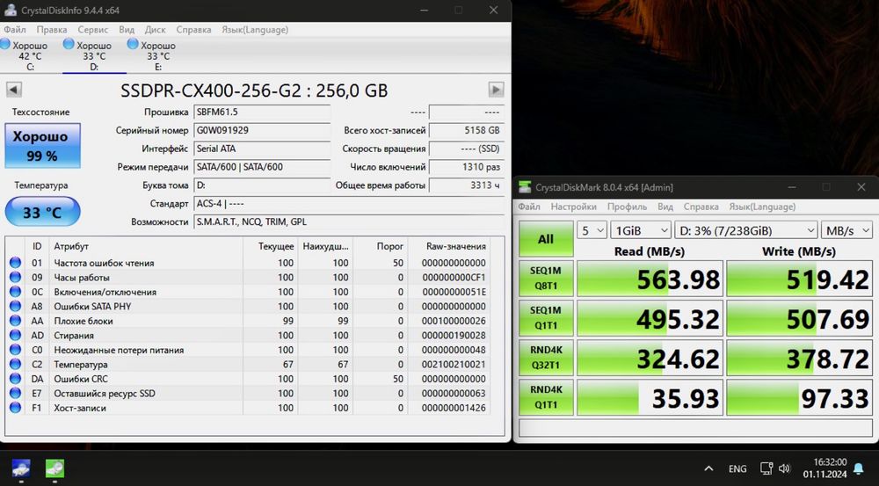
Task: Open Диск menu in CrystalDiskInfo
Action: [x=156, y=30]
